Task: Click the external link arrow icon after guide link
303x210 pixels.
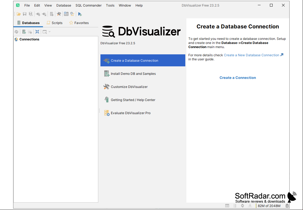Action: [x=282, y=55]
